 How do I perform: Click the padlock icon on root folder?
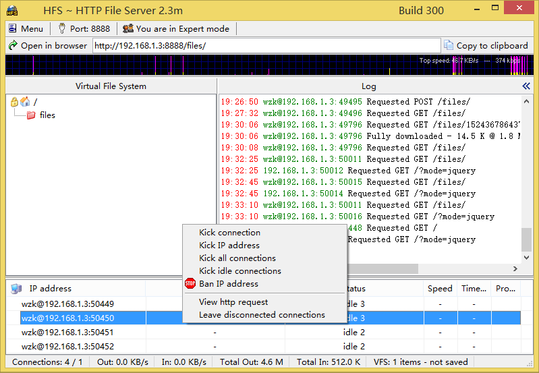[14, 102]
